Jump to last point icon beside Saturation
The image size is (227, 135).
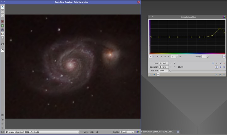point(174,67)
